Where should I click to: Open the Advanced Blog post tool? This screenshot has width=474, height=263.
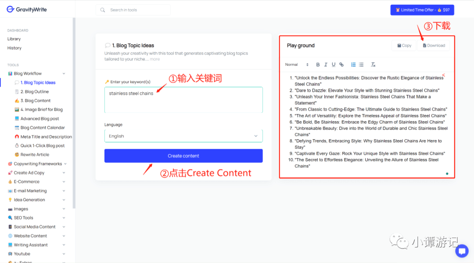39,119
